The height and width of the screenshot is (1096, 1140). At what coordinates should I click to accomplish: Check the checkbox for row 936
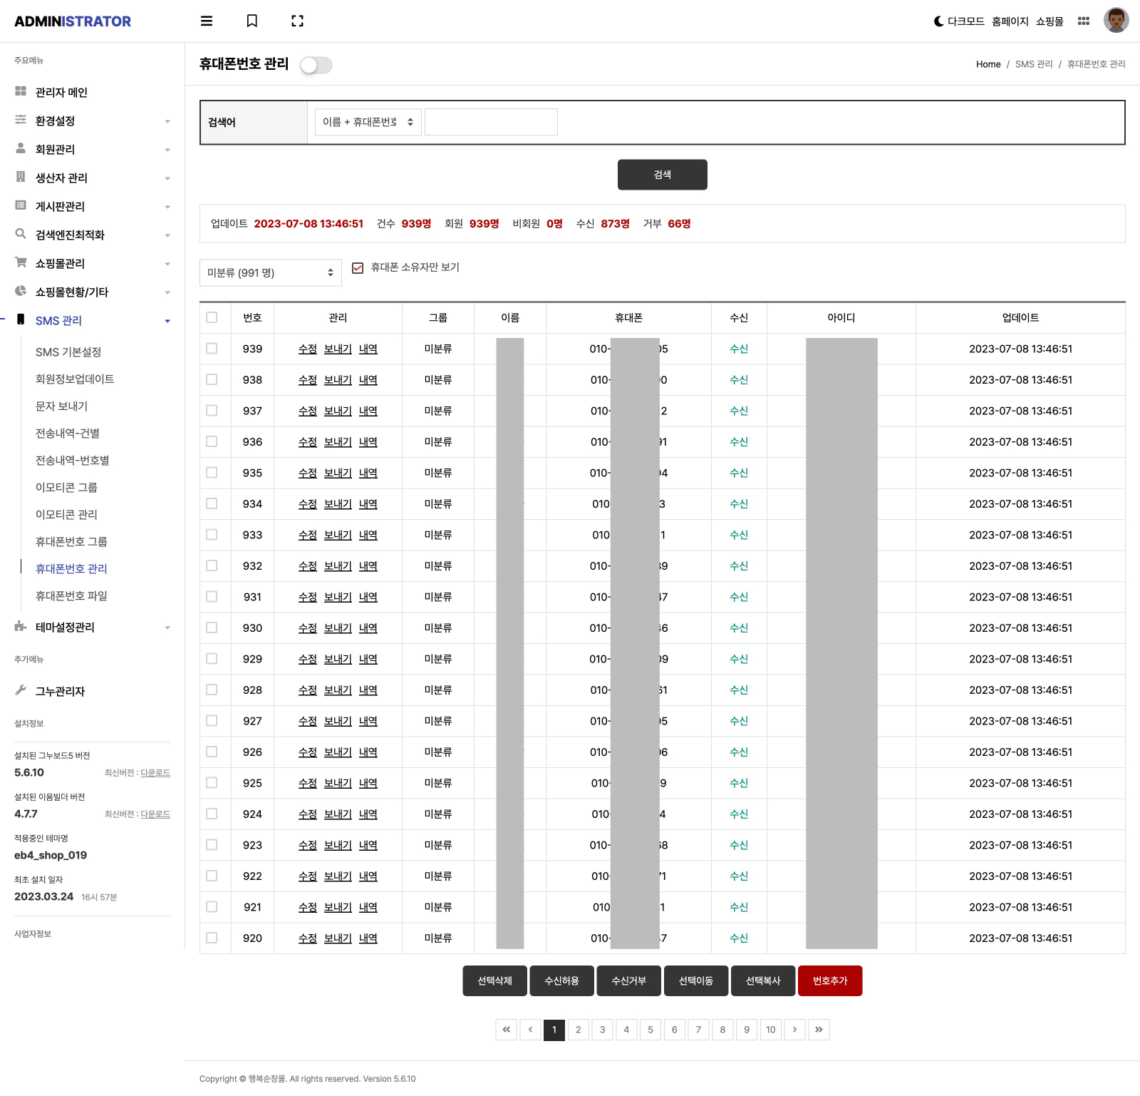(x=212, y=441)
